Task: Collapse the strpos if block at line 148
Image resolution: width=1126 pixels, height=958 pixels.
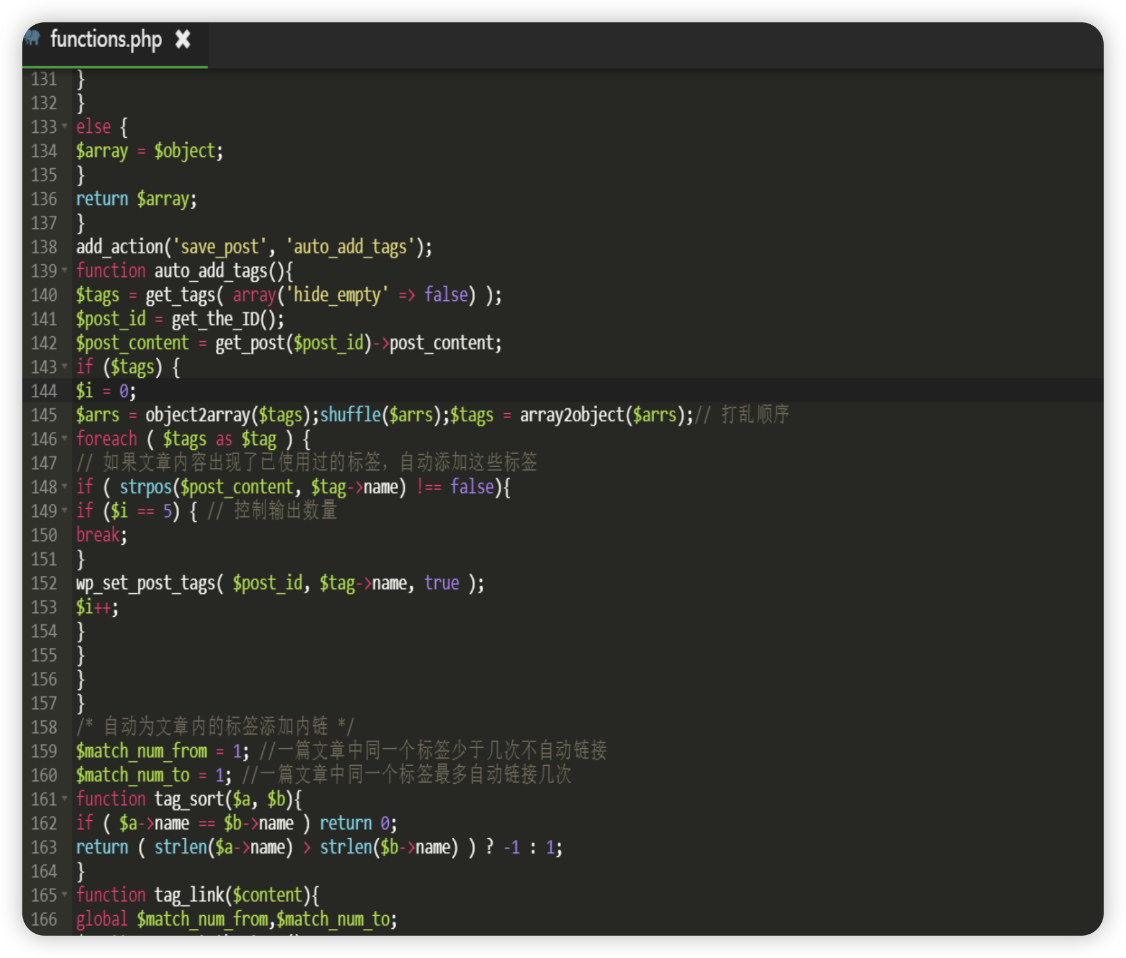Action: coord(65,486)
